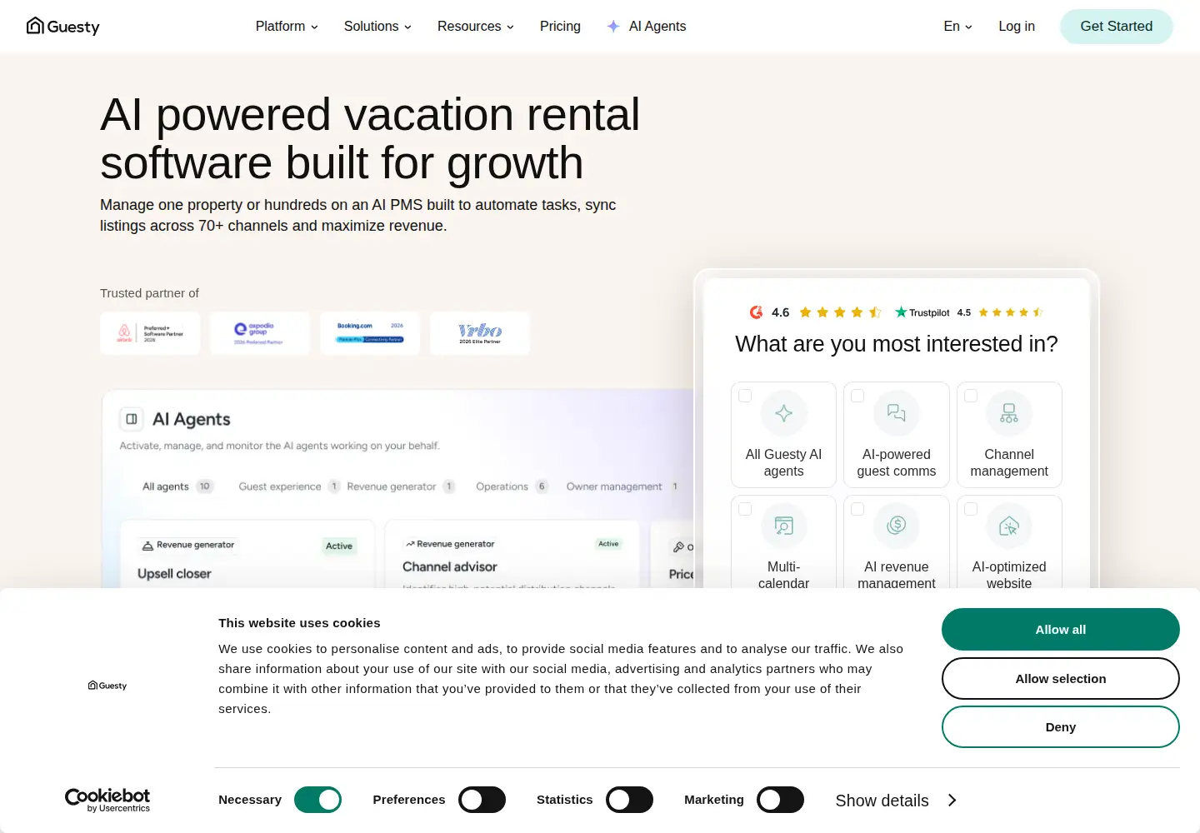Expand Show details for cookies

pos(897,801)
